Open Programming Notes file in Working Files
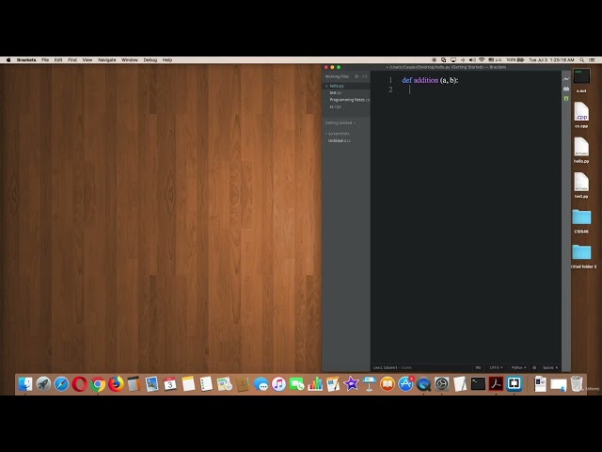602x452 pixels. pyautogui.click(x=349, y=100)
